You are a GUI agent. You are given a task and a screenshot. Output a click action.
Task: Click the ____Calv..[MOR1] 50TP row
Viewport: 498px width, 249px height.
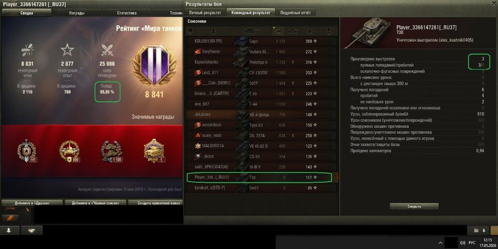point(262,83)
